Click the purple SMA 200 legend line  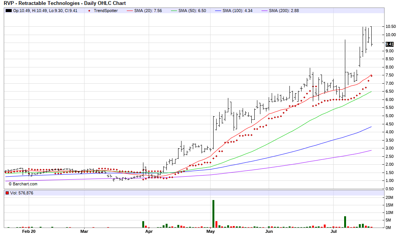265,11
